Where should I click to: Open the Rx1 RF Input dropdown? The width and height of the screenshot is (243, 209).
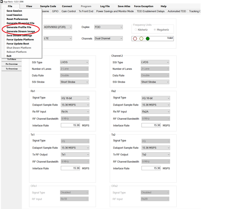[75, 112]
